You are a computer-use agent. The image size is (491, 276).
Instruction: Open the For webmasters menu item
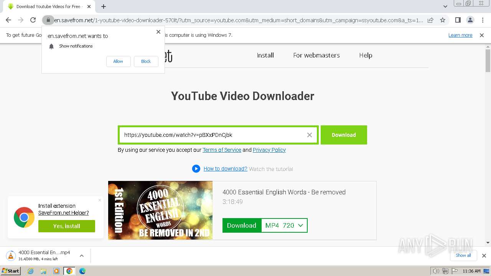pos(316,55)
